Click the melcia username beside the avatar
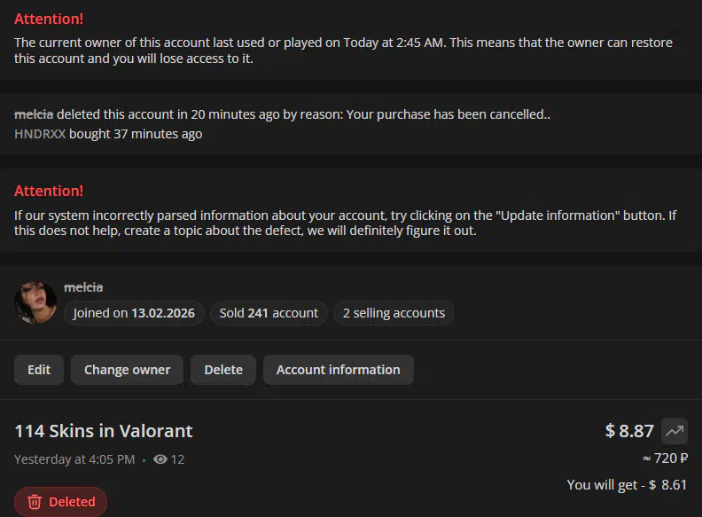702x517 pixels. 83,287
